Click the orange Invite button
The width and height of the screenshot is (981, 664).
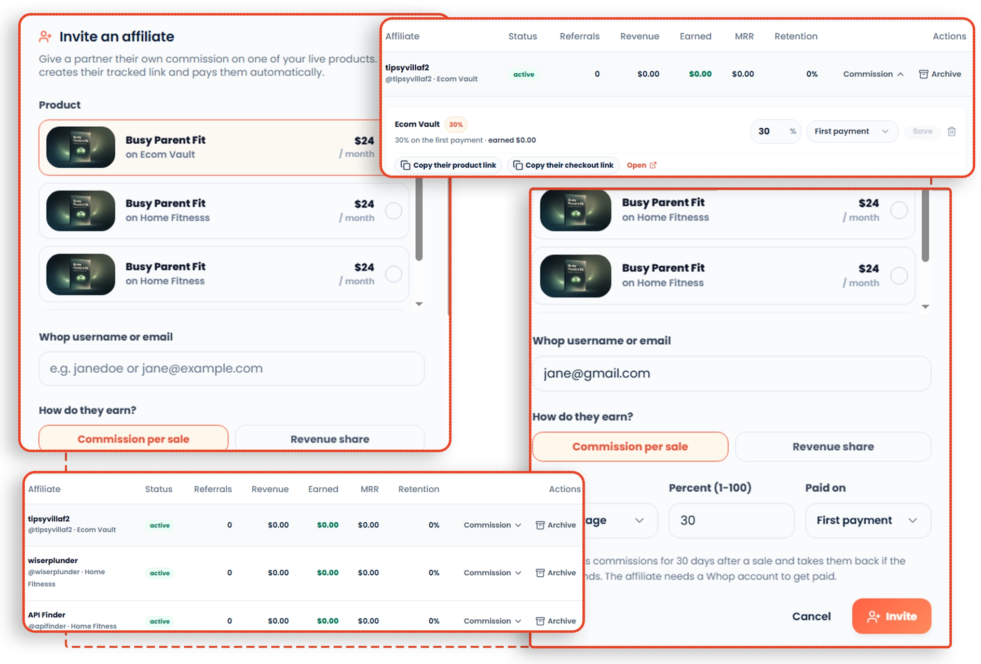[x=892, y=616]
